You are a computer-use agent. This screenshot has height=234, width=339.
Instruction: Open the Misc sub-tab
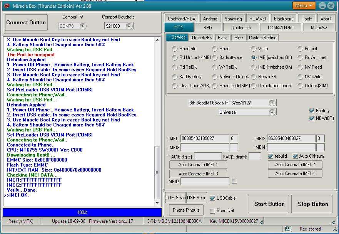(239, 38)
